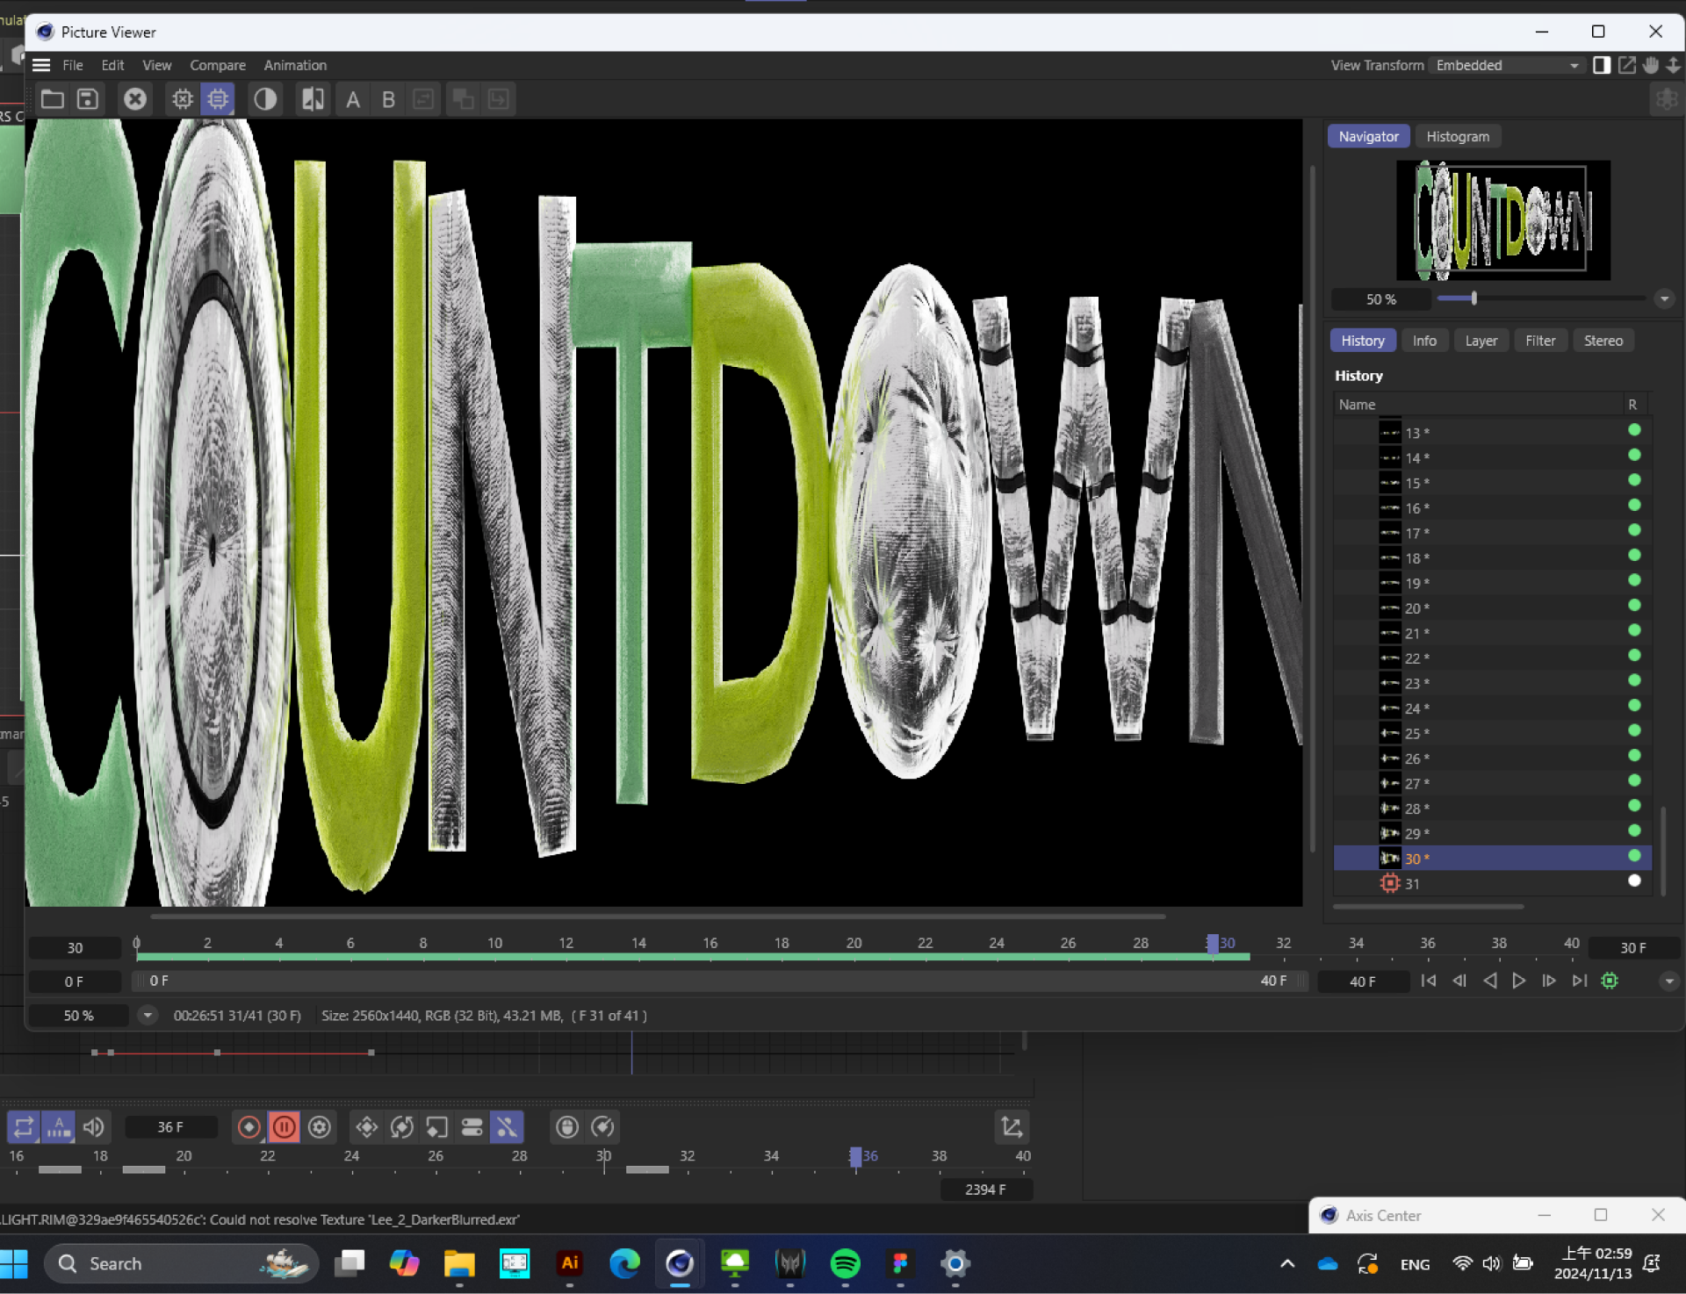Select the Filter tab
1686x1294 pixels.
point(1539,341)
